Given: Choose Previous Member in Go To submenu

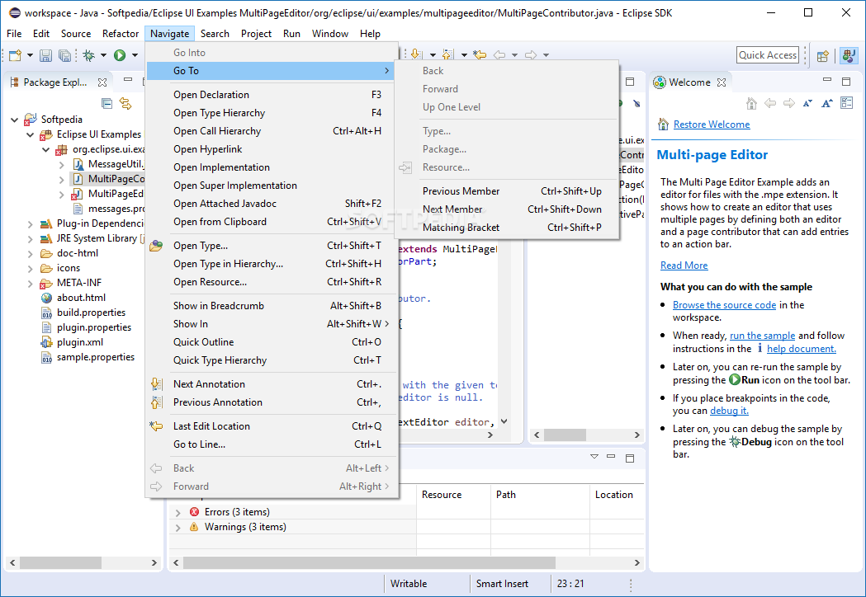Looking at the screenshot, I should pyautogui.click(x=507, y=191).
